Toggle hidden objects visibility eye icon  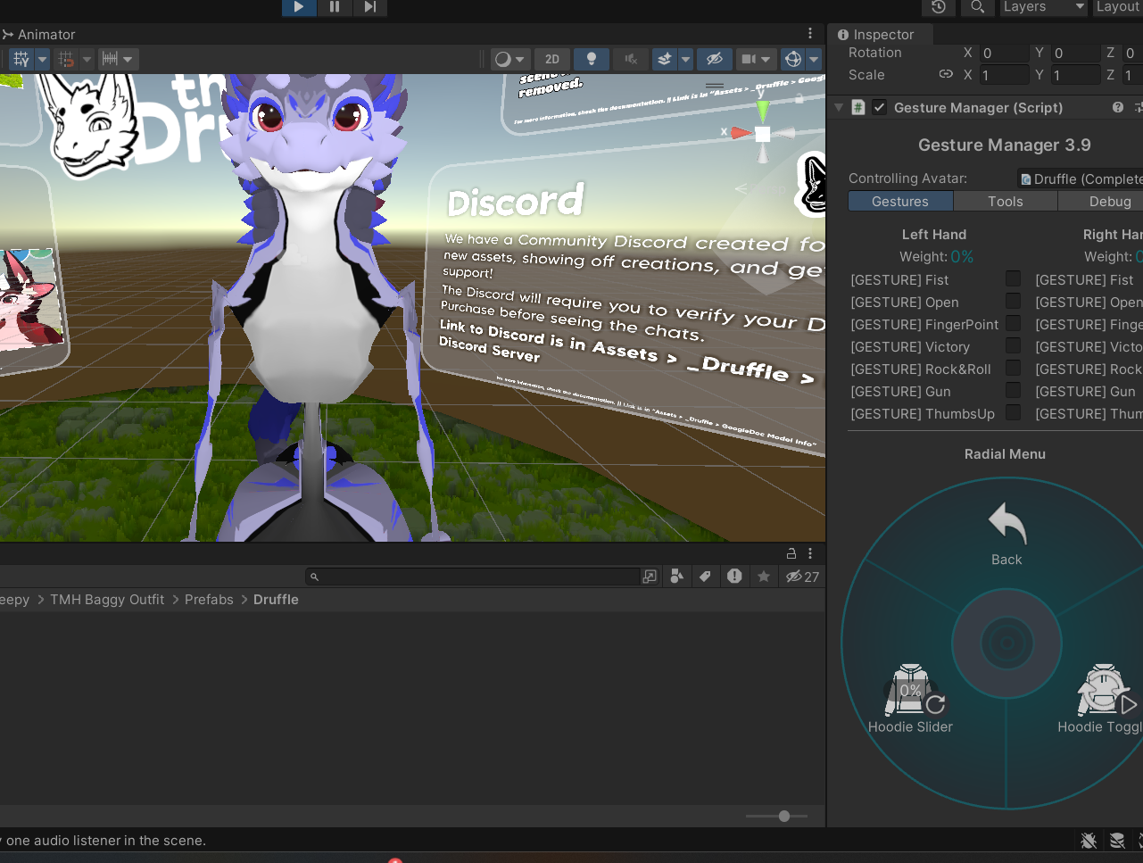[x=714, y=59]
